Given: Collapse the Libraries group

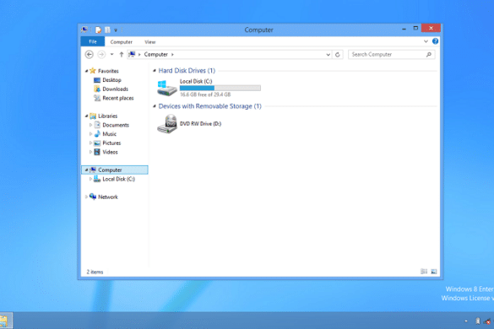Looking at the screenshot, I should click(86, 116).
